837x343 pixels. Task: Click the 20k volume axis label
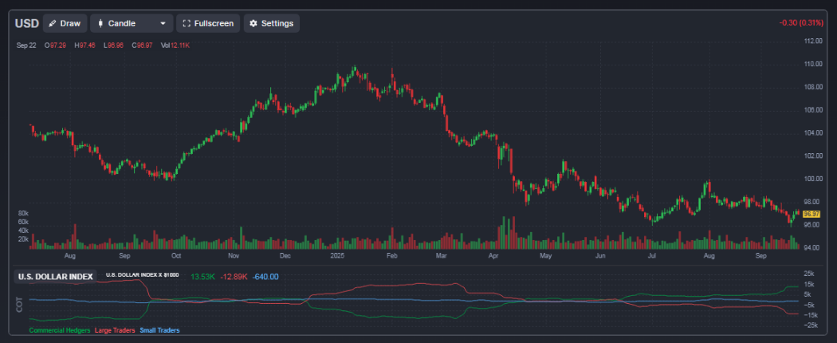[23, 239]
